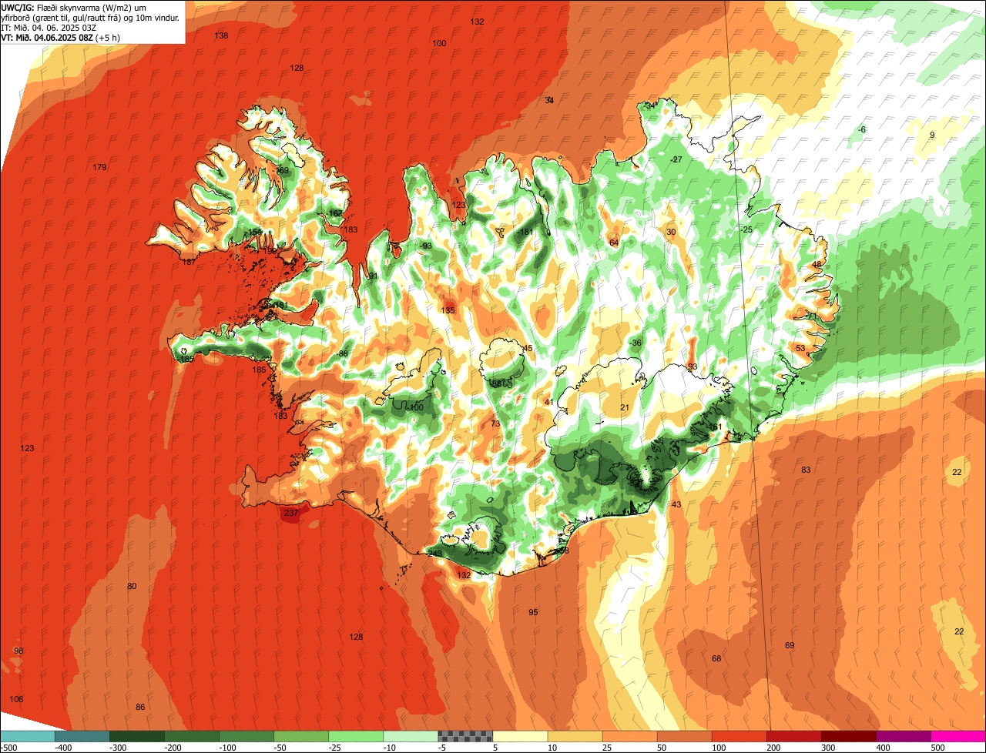986x753 pixels.
Task: Click the heat flux value 95
Action: [x=533, y=613]
